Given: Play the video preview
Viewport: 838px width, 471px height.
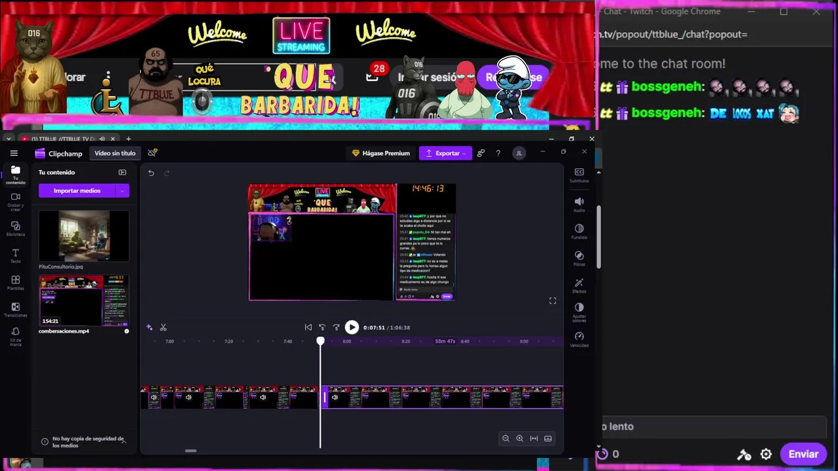Looking at the screenshot, I should click(x=352, y=327).
